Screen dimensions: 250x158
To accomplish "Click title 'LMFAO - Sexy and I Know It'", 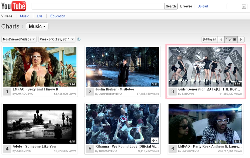I will [35, 89].
